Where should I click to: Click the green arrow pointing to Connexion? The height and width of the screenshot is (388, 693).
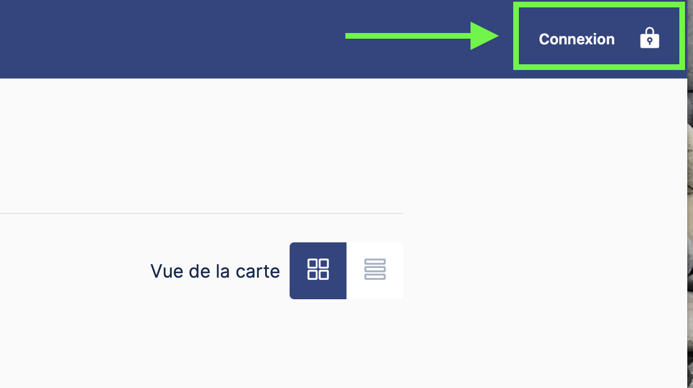(422, 36)
